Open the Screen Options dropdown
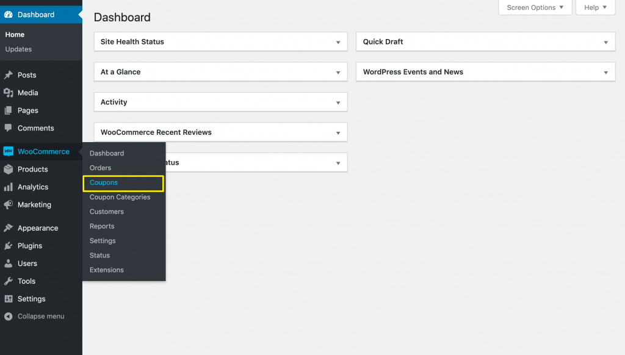 [x=535, y=7]
